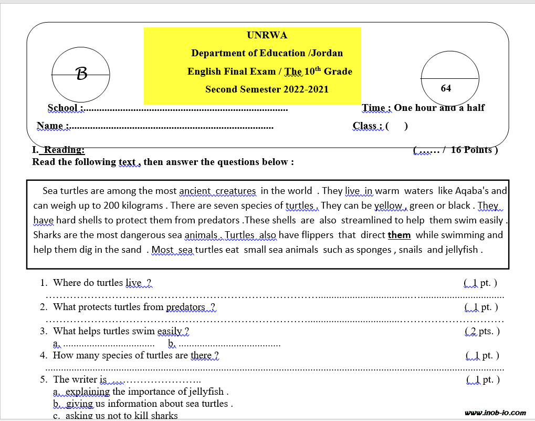Select option 'giving us information about sea turtles'
The height and width of the screenshot is (421, 535).
[149, 404]
